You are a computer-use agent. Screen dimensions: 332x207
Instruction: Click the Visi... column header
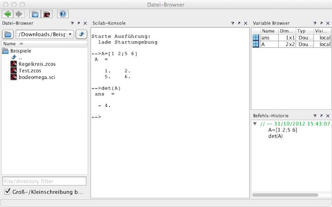322,31
